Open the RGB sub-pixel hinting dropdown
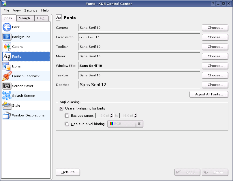The width and height of the screenshot is (233, 181). (125, 124)
